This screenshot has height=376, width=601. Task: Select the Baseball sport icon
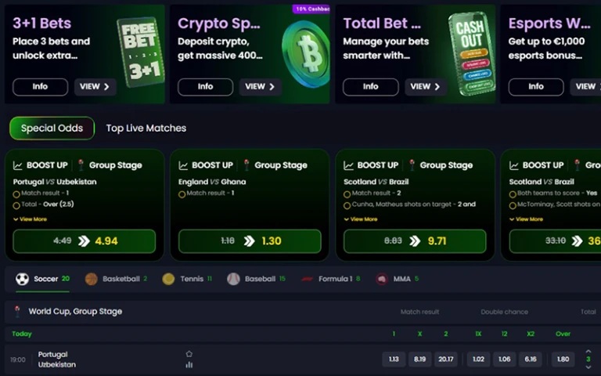pyautogui.click(x=233, y=279)
